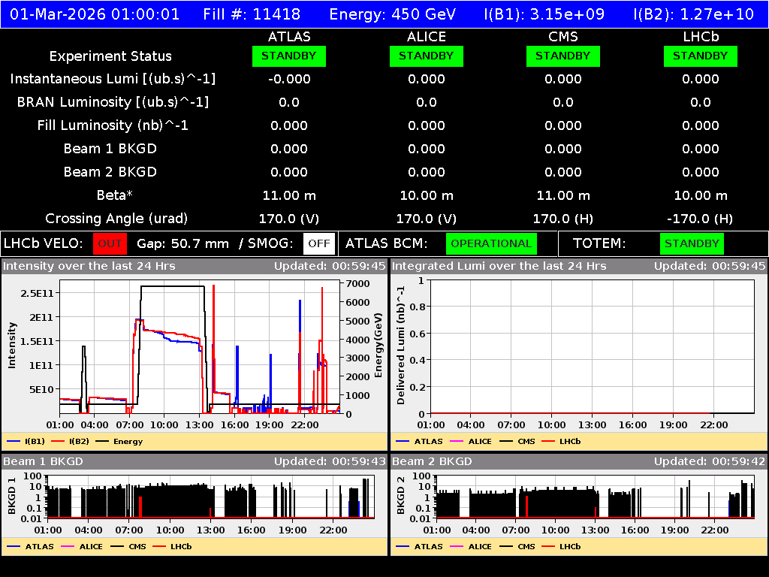Open the Experiment Status row details
The width and height of the screenshot is (769, 577).
click(x=110, y=56)
